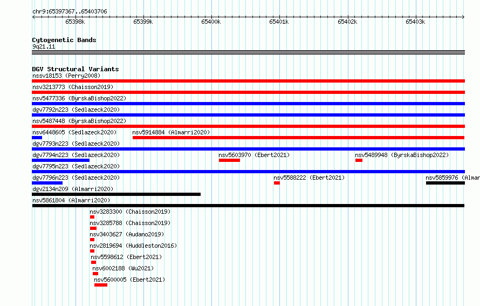Open nsv5477336 (ByrskaBishop2022) label
Screen dimensions: 480x306
pyautogui.click(x=79, y=98)
